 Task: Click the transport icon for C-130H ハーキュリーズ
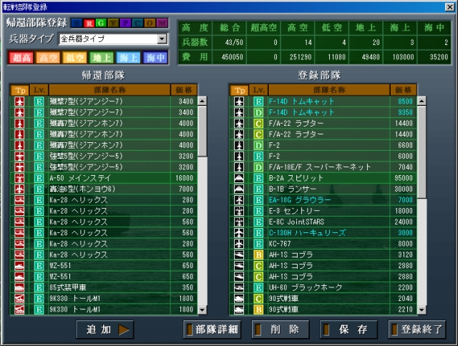239,233
